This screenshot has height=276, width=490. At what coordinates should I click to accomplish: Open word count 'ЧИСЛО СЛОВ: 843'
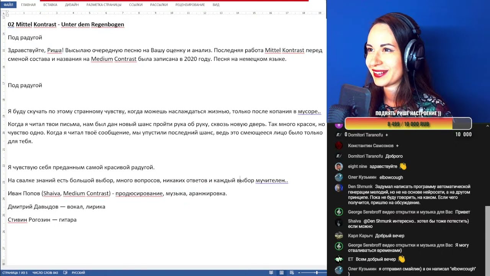pyautogui.click(x=45, y=273)
